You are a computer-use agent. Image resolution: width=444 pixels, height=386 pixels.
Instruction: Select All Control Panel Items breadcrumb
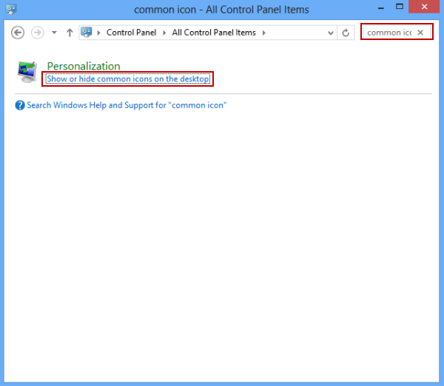point(214,33)
